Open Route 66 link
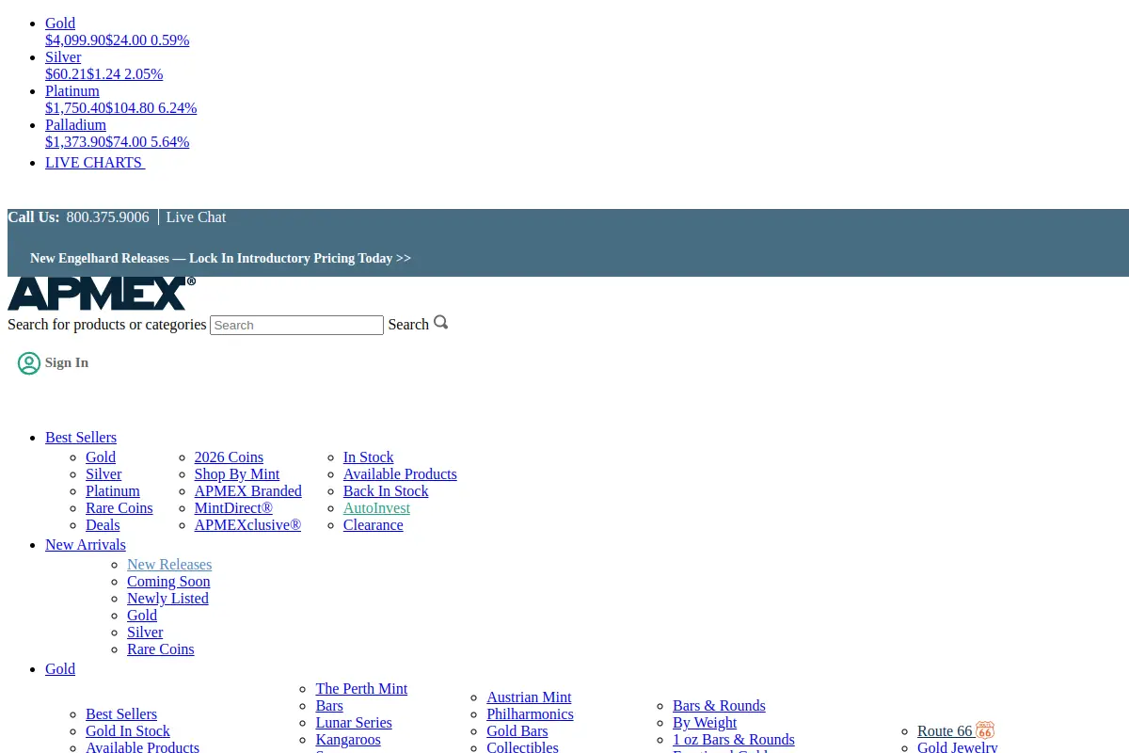 [945, 731]
